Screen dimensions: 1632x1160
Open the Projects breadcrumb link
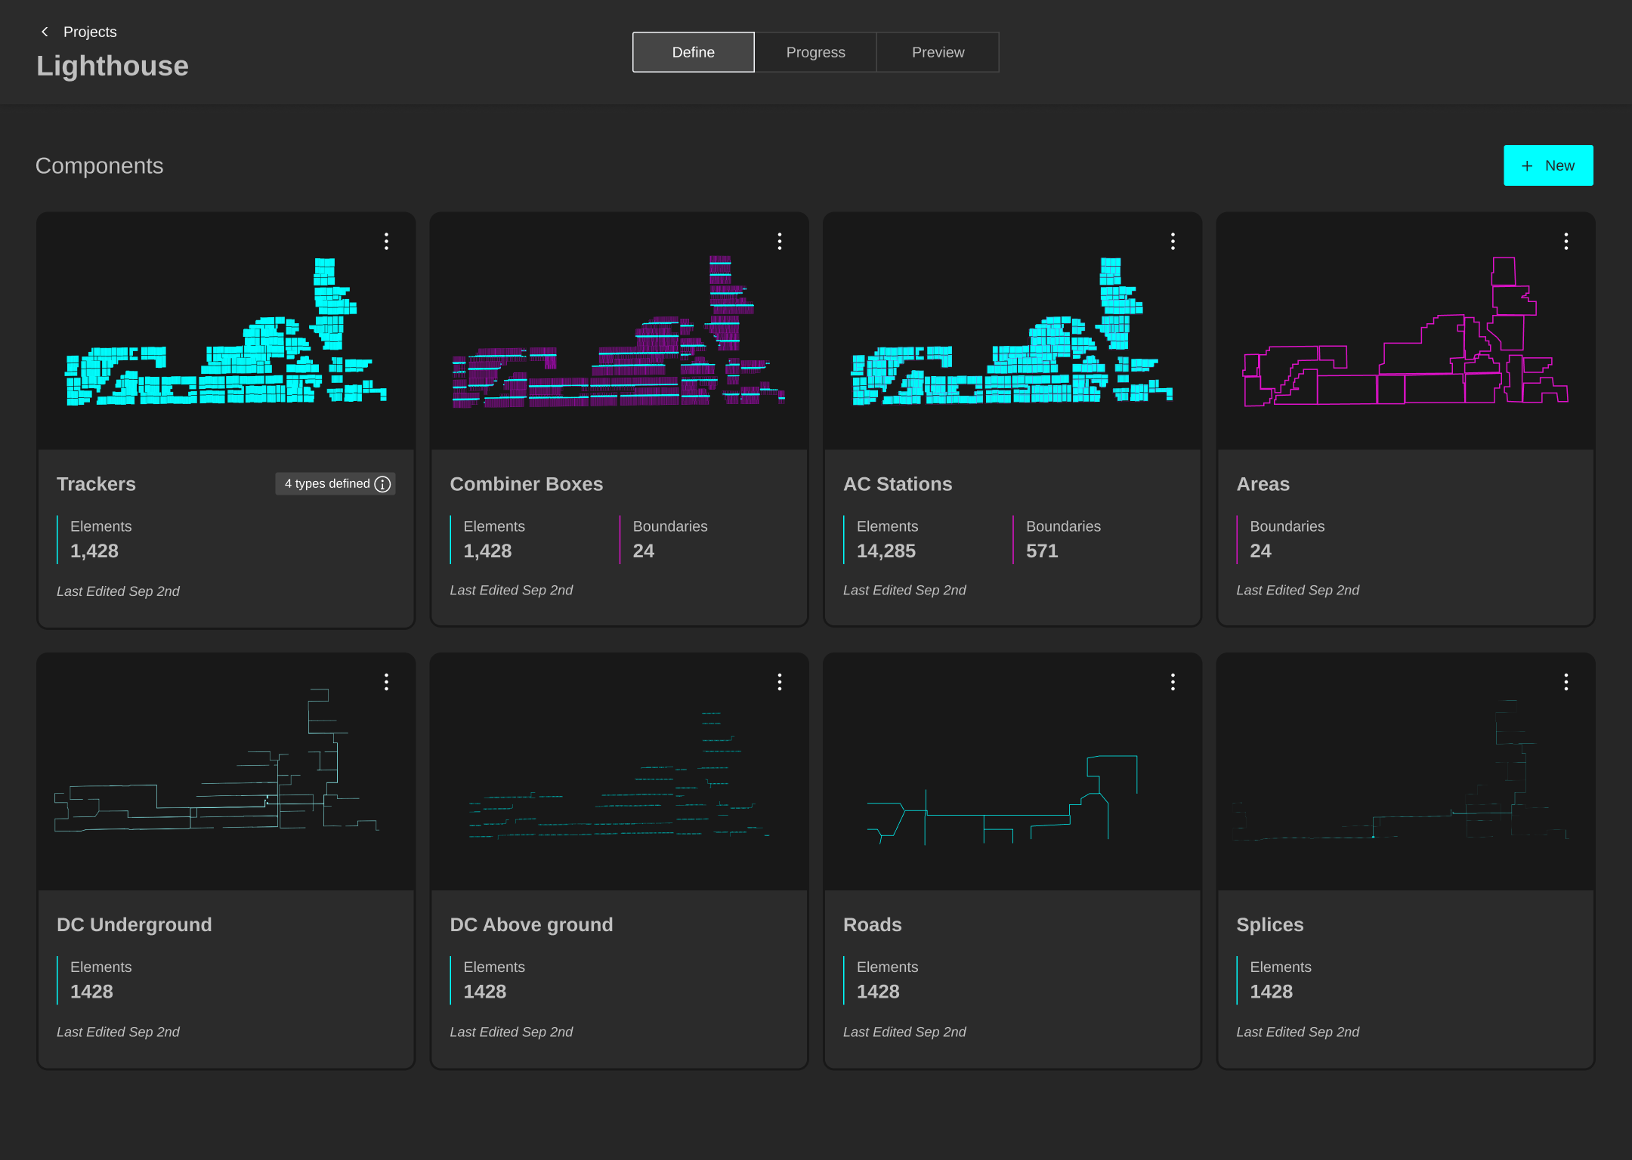tap(90, 32)
